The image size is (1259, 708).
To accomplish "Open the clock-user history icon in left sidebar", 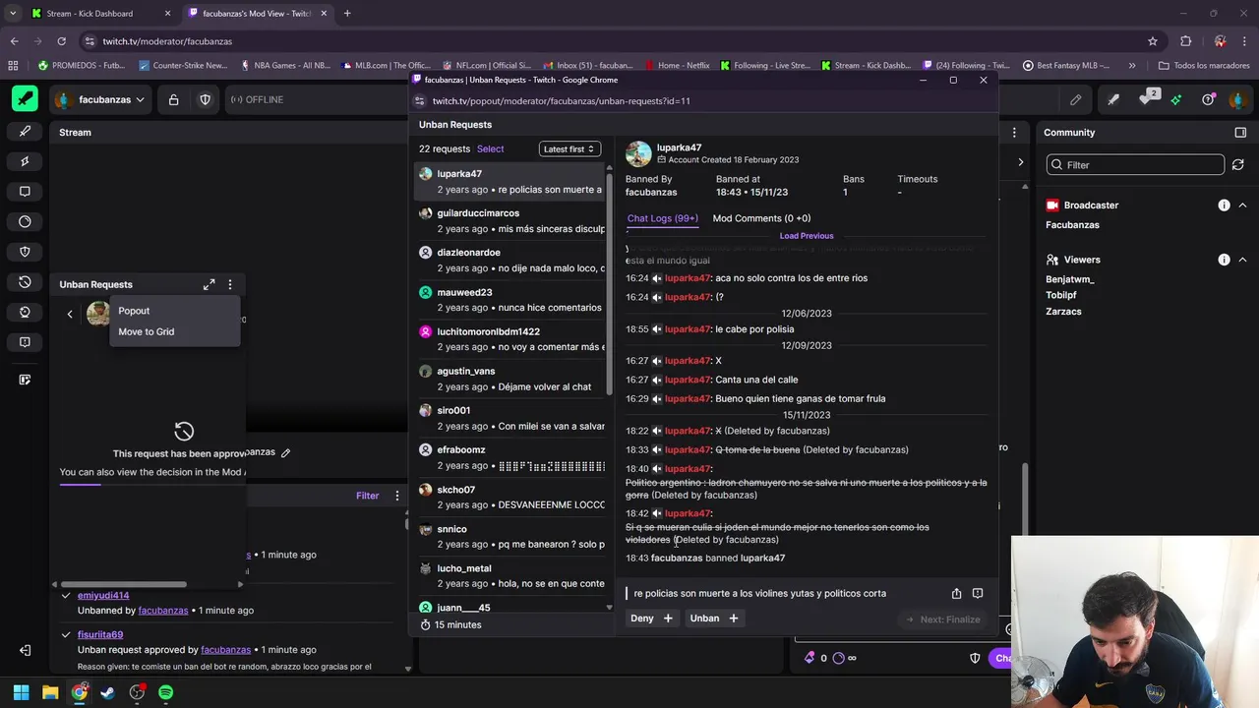I will point(25,312).
